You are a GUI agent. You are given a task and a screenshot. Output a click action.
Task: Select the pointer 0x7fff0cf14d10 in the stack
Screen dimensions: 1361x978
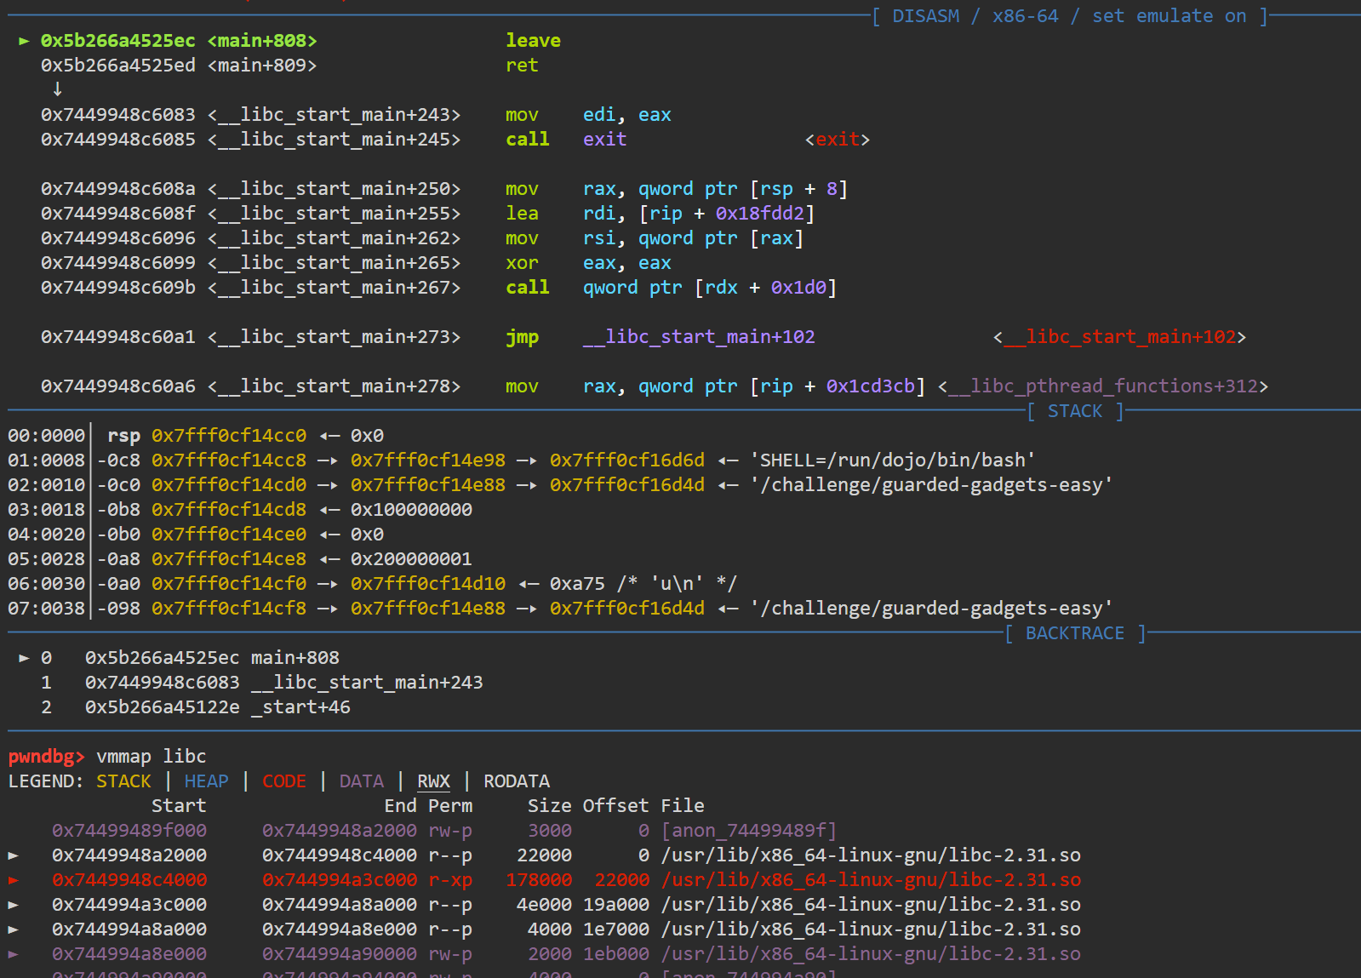[x=428, y=584]
